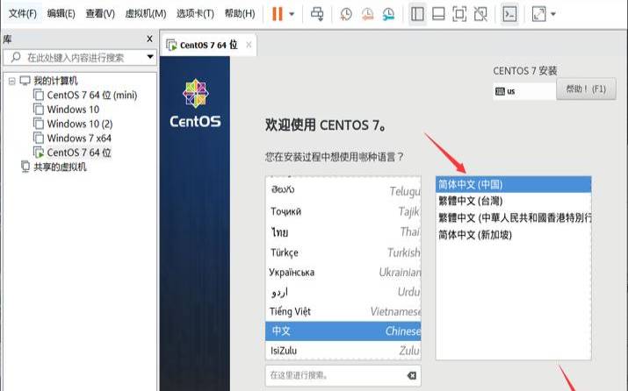Select 简体中文 (中国) locale
628x391 pixels.
(x=513, y=184)
